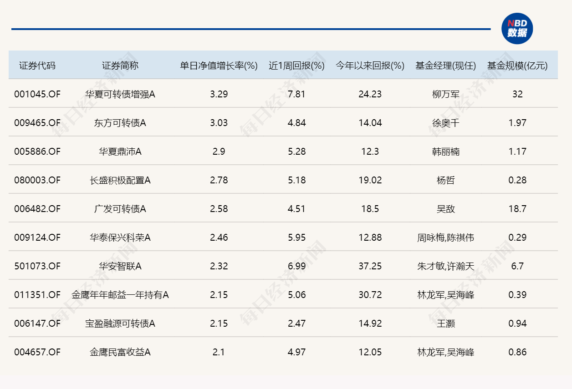
Task: Click year-to-date return 12.05
Action: tap(370, 352)
